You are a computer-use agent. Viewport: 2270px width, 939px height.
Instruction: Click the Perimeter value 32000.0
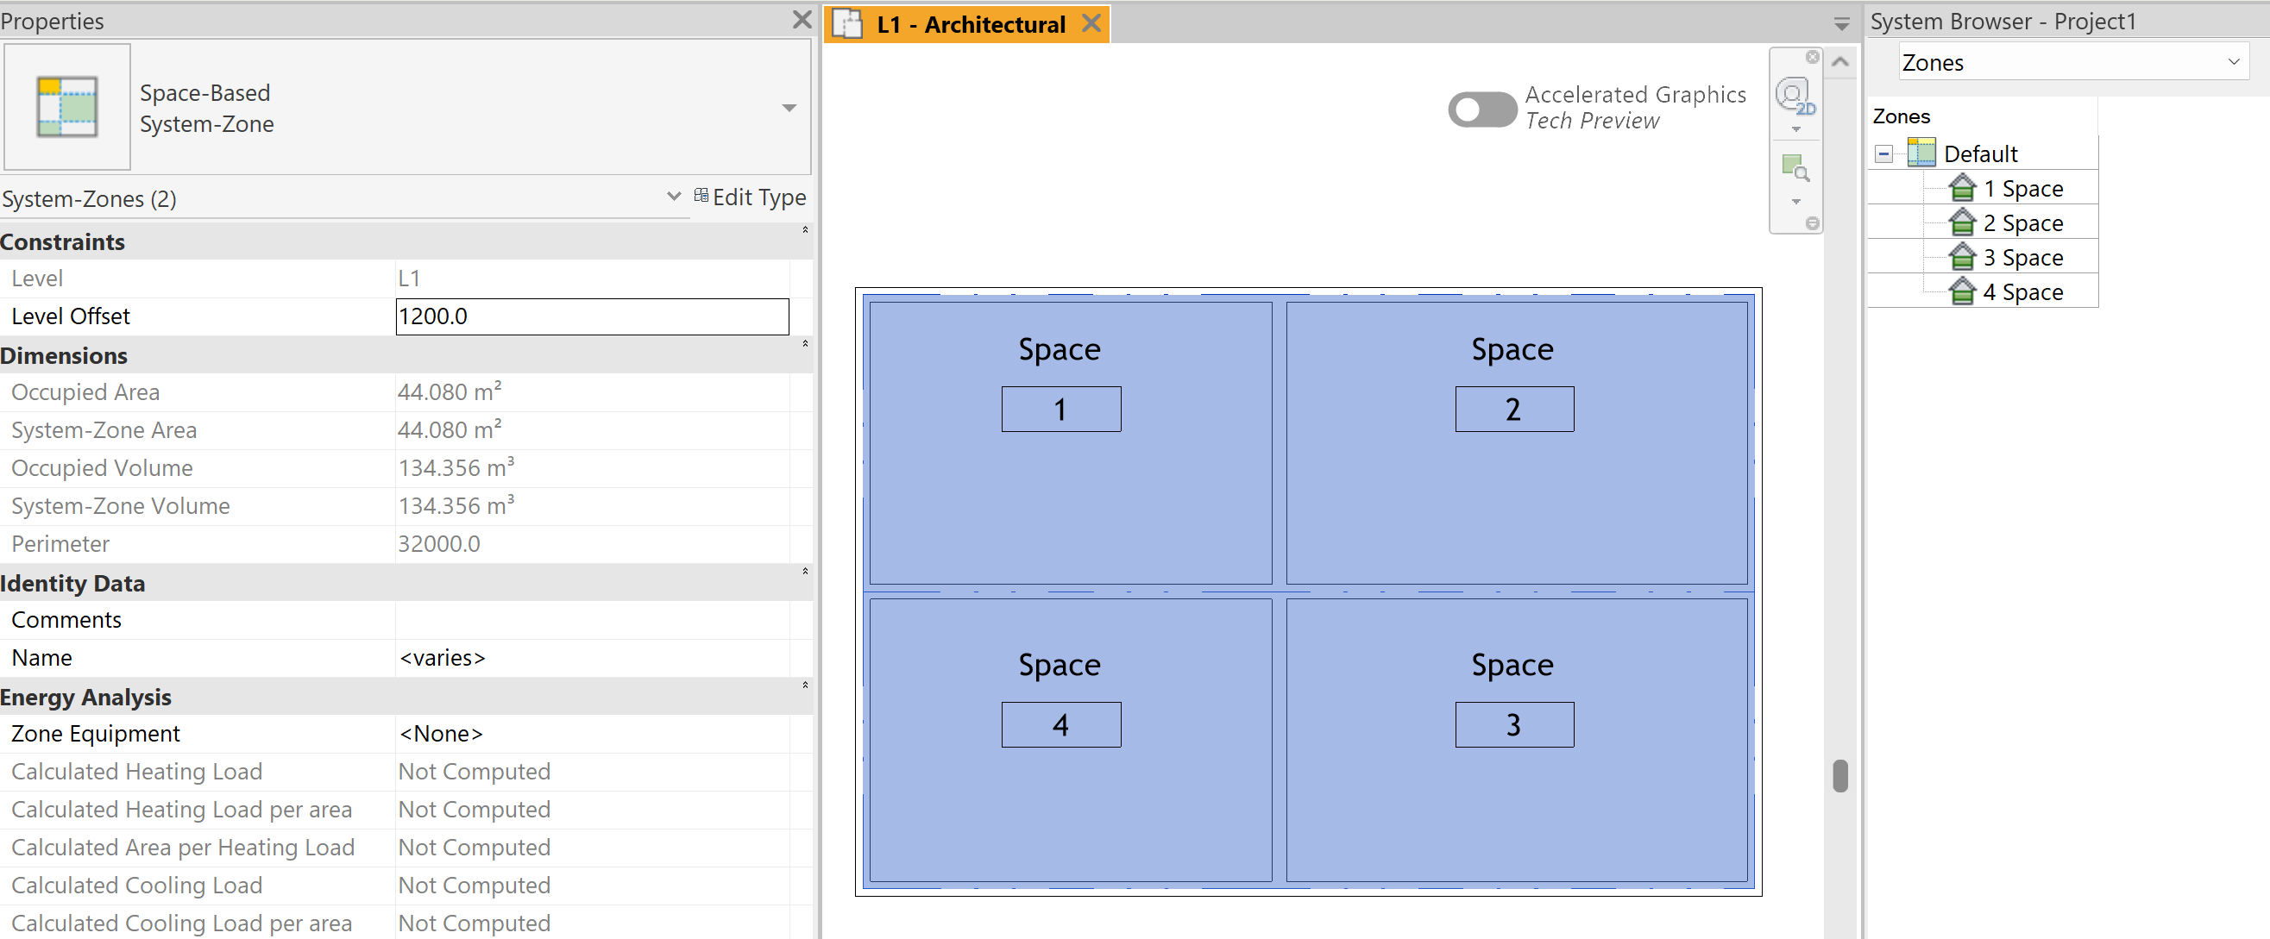coord(439,543)
